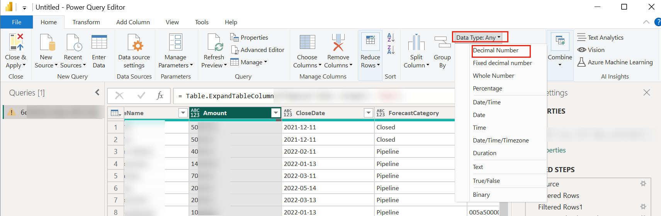661x216 pixels.
Task: Switch to the Add Column tab
Action: 133,22
